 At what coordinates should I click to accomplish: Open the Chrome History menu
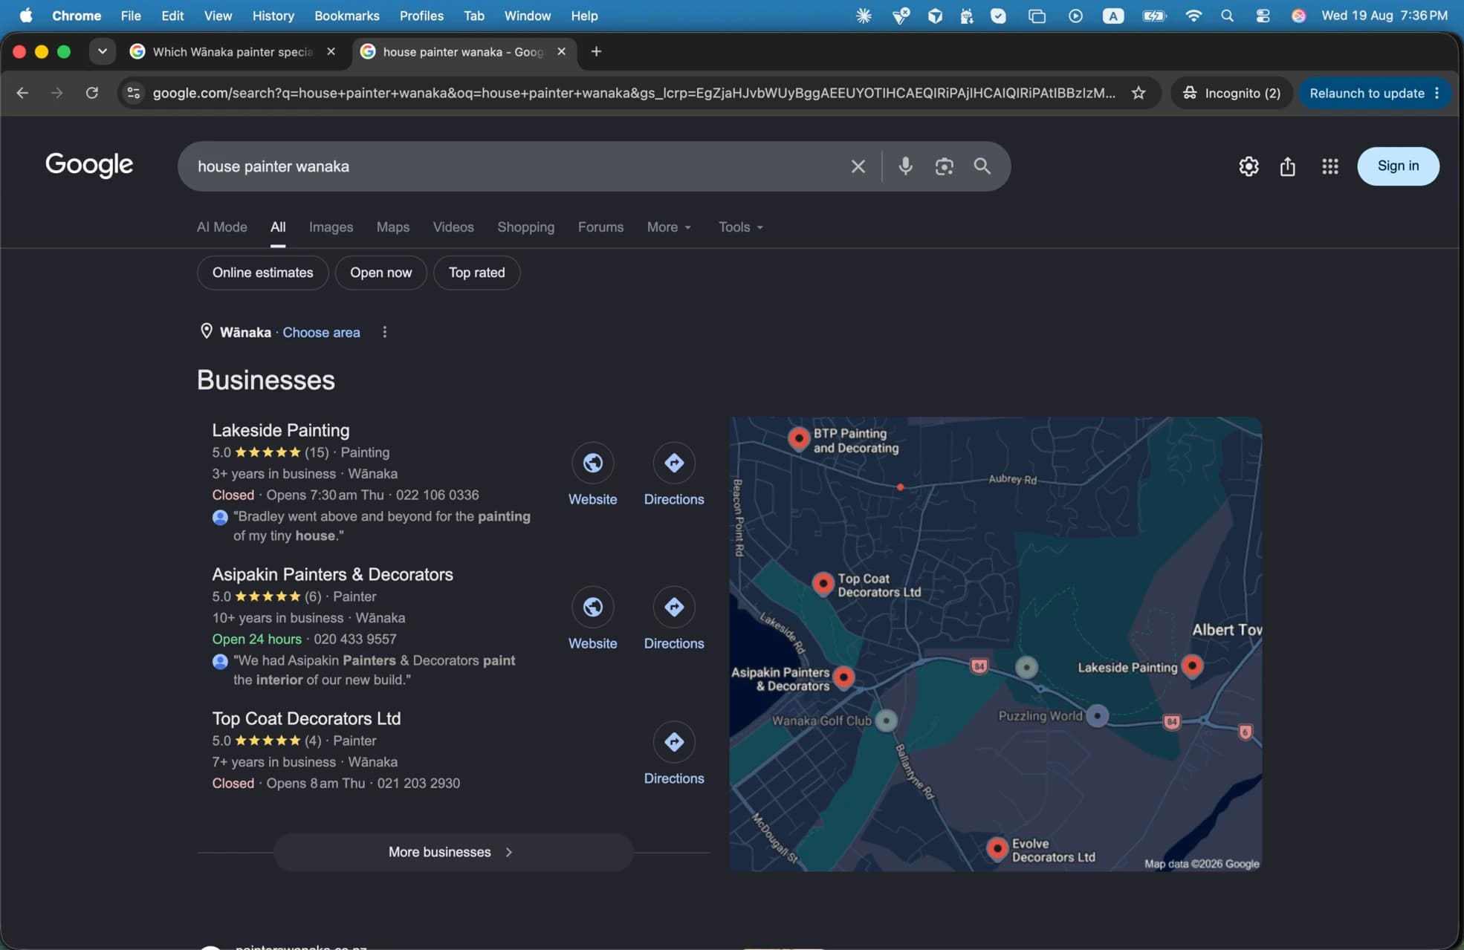273,16
